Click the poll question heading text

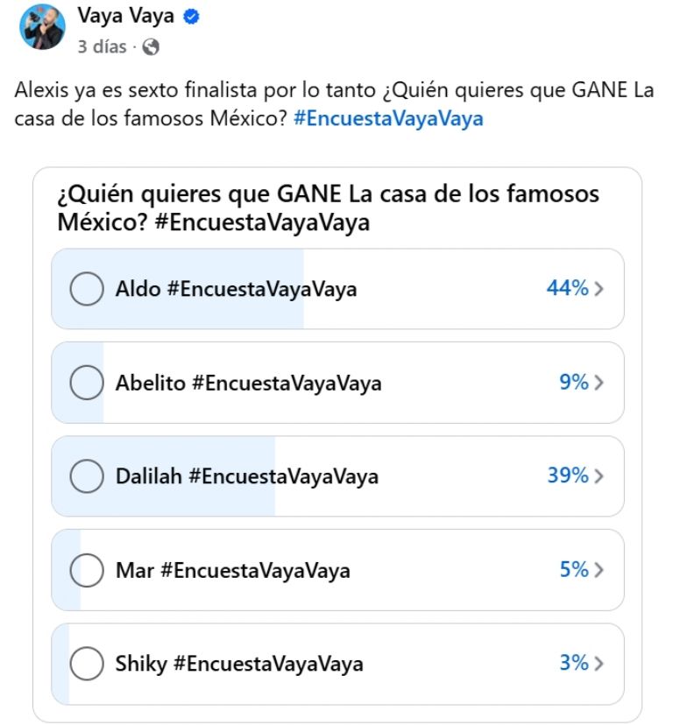coord(329,208)
